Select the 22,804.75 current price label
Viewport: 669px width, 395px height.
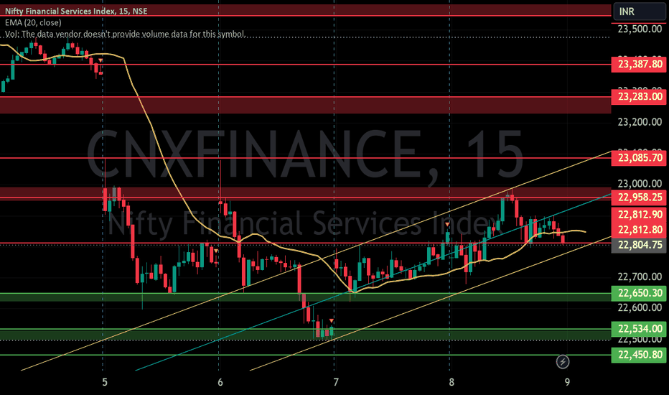coord(639,245)
